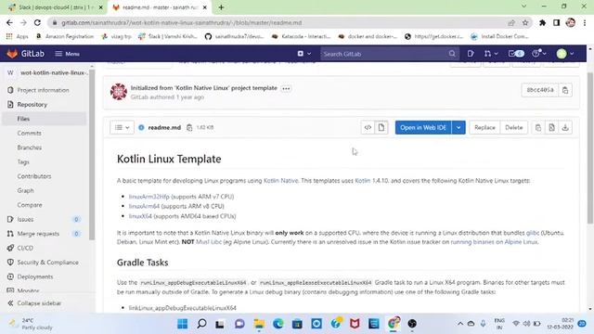
Task: Open Amazon Registration bookmark
Action: point(65,36)
